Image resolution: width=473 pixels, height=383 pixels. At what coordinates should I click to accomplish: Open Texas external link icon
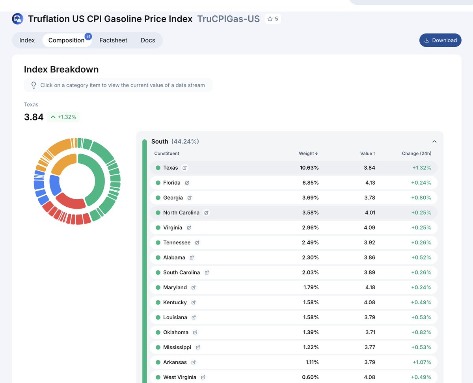184,168
